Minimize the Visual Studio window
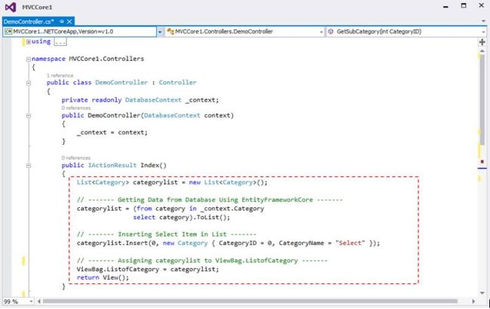The height and width of the screenshot is (309, 490). [446, 7]
